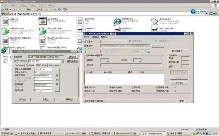Select the BOOTPTAB file icon
Image resolution: width=219 pixels, height=136 pixels.
(x=80, y=21)
